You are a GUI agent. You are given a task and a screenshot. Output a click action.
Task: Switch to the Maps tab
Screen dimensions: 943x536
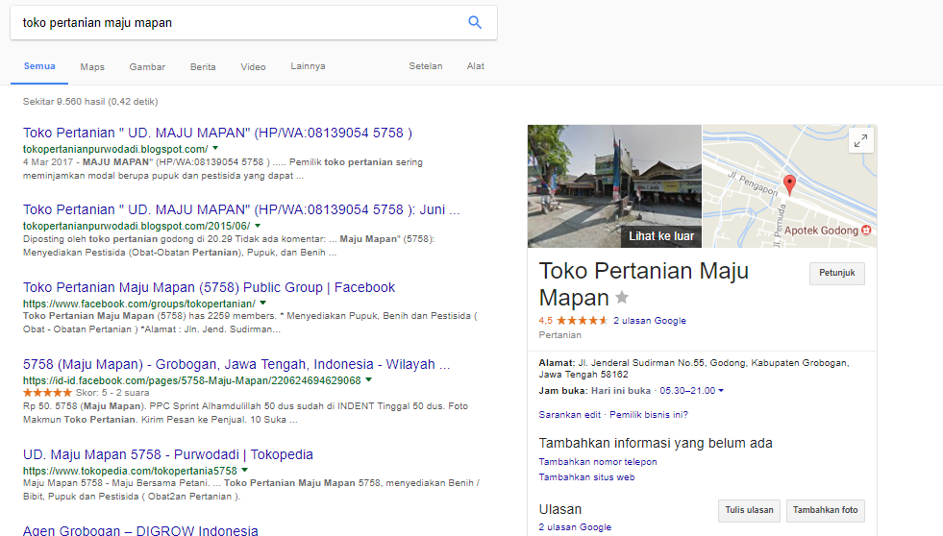92,66
